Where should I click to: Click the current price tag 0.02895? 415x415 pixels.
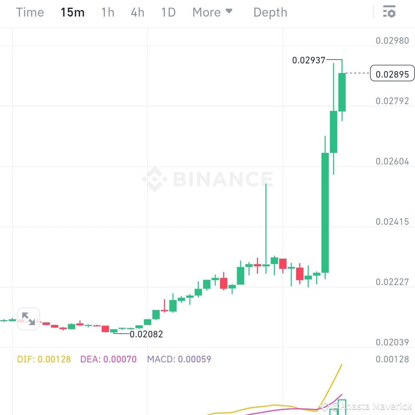pos(392,74)
